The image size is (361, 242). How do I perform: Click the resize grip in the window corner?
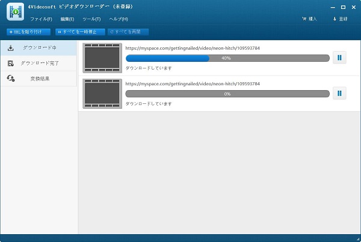coord(358,240)
